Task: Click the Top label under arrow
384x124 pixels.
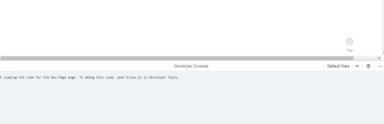Action: (350, 50)
